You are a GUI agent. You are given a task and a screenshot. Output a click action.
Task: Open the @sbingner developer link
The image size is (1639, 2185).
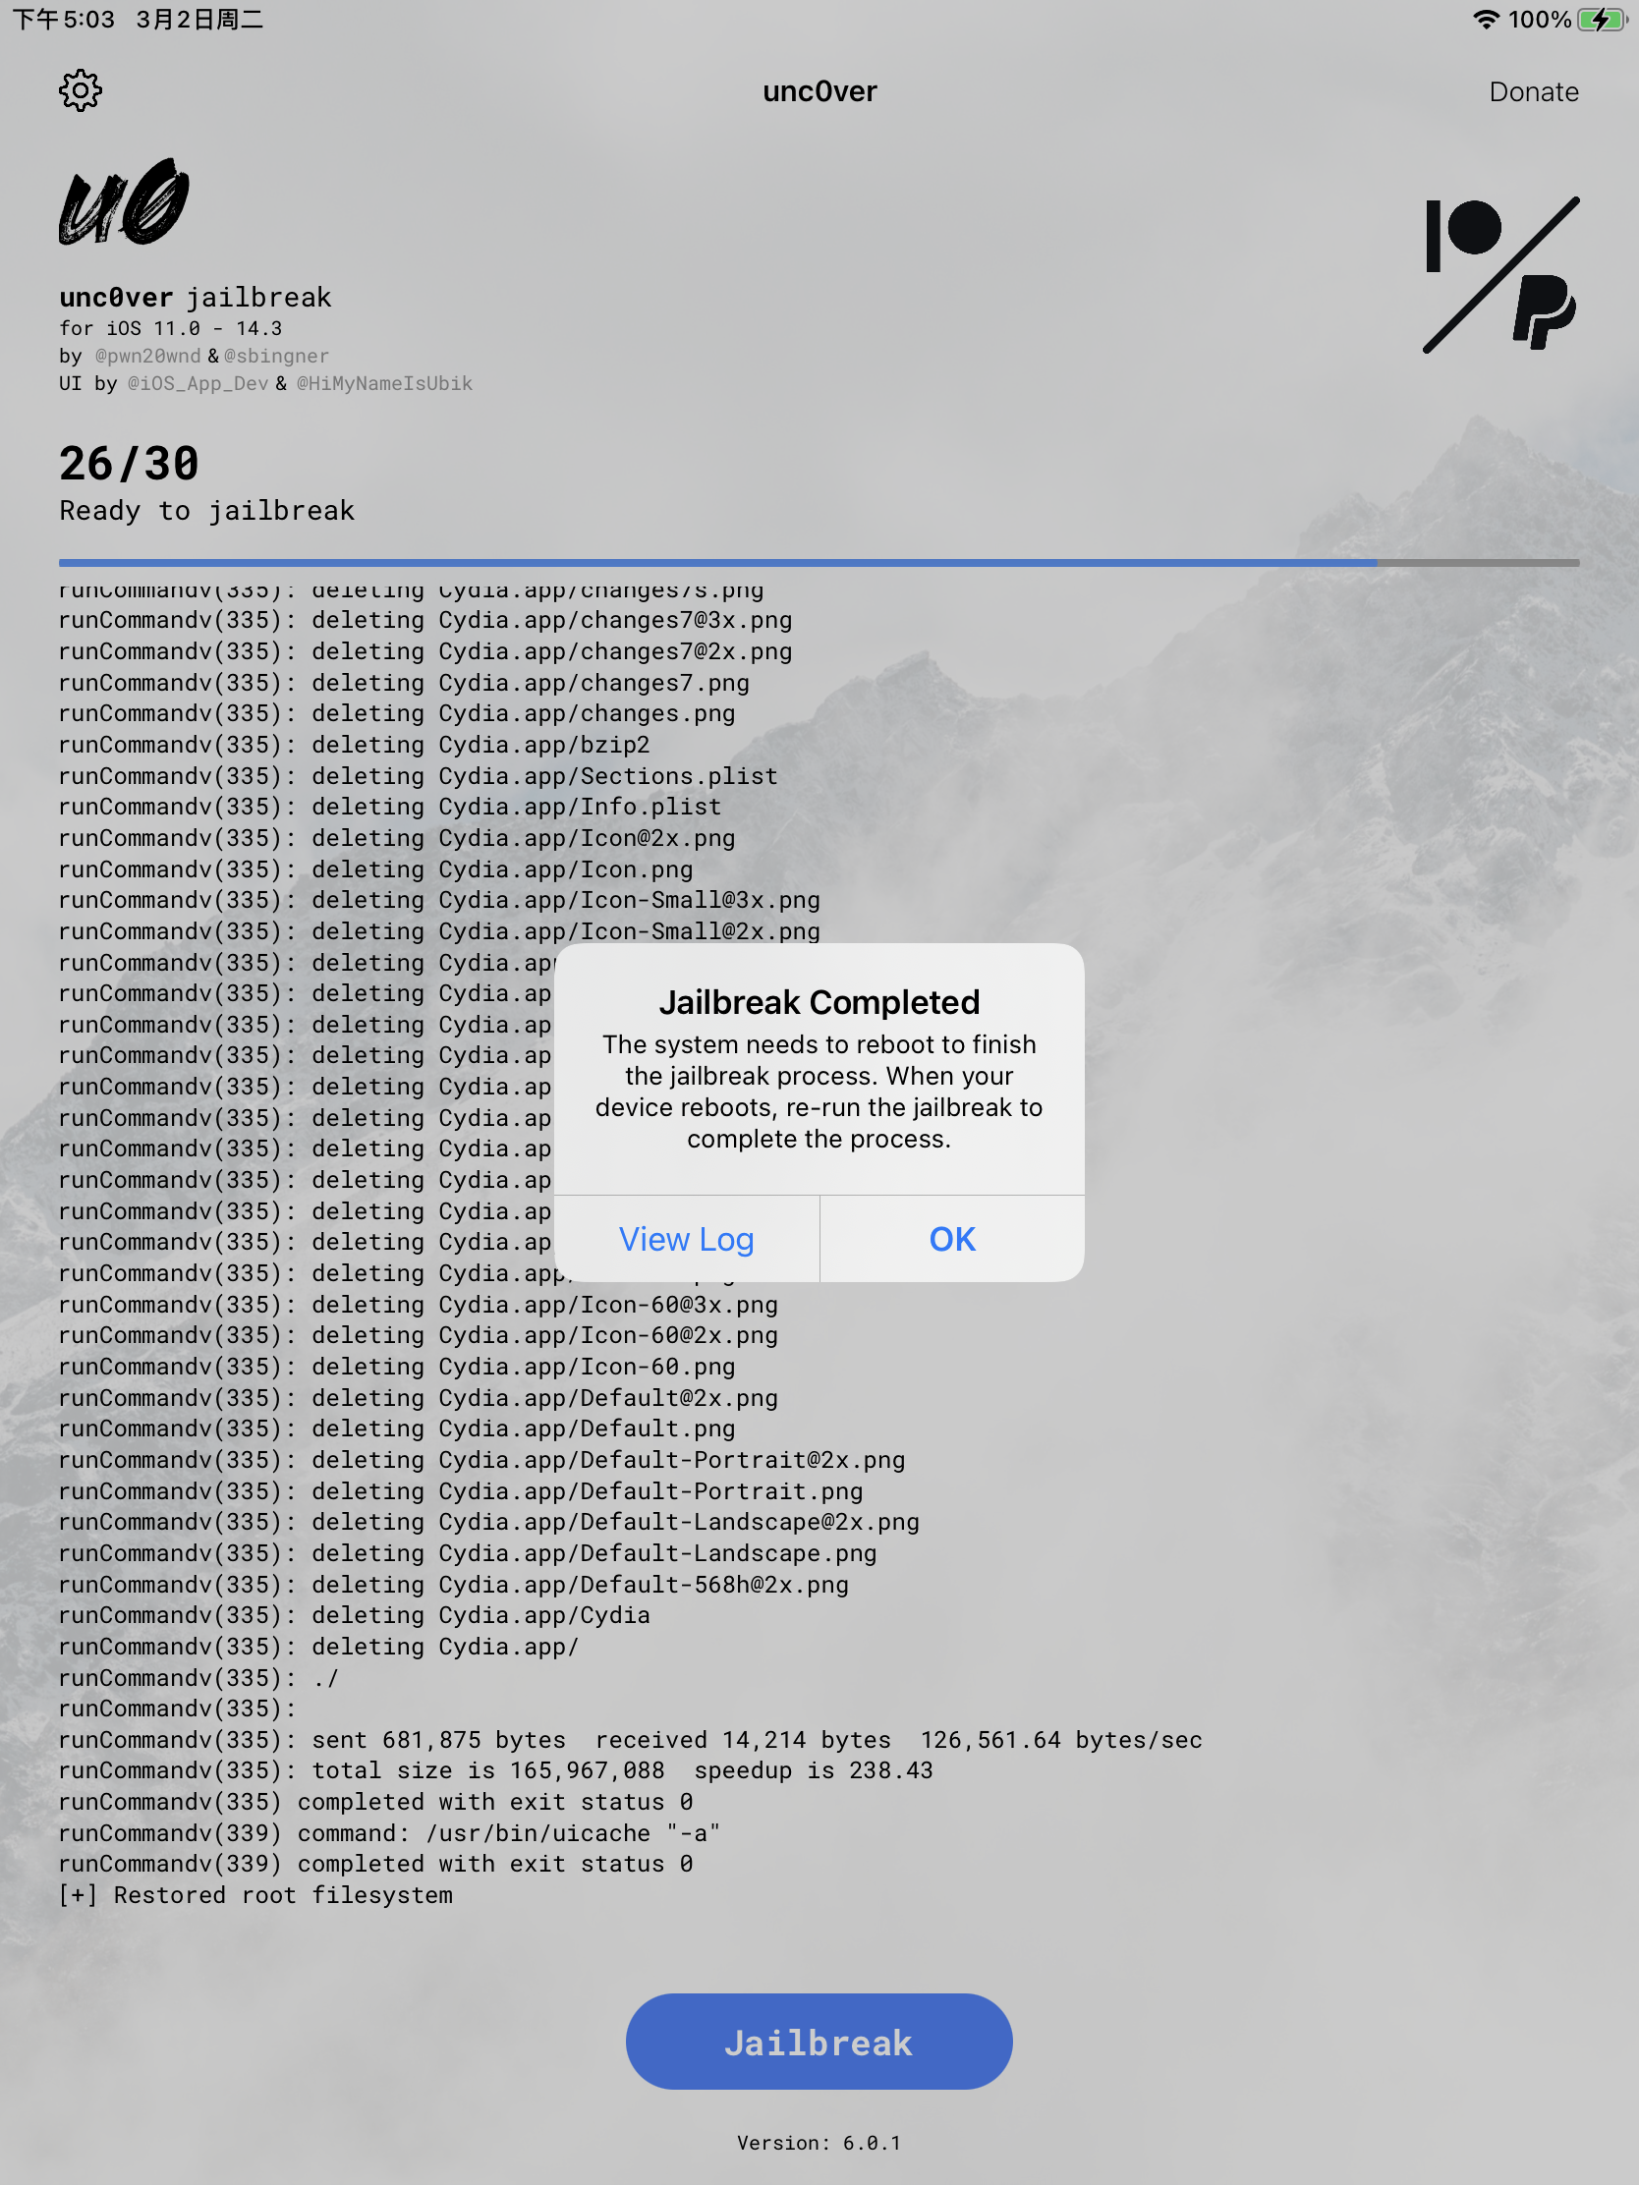coord(278,357)
